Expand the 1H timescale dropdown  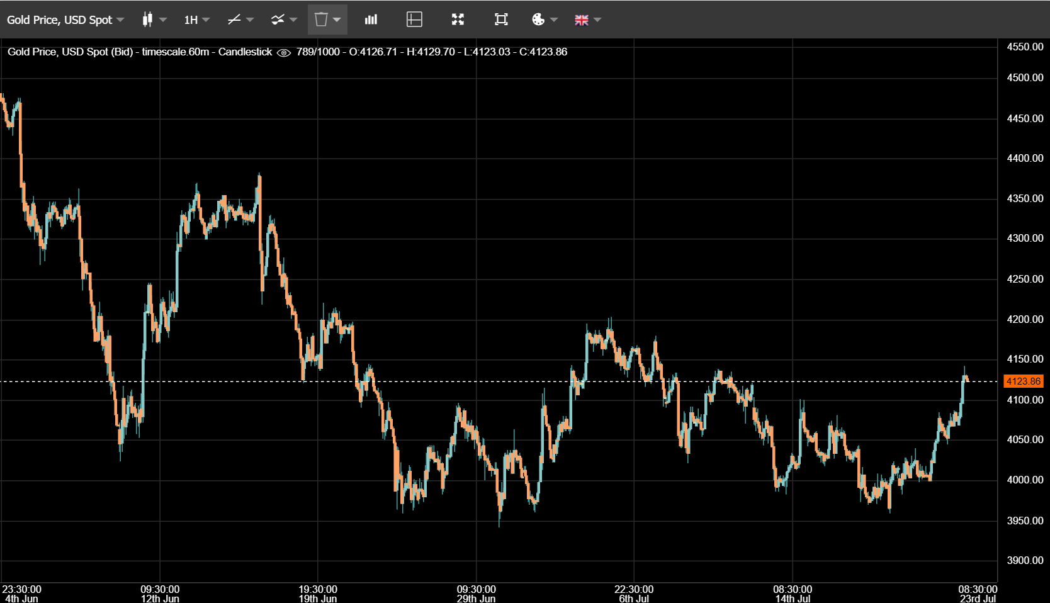(196, 20)
